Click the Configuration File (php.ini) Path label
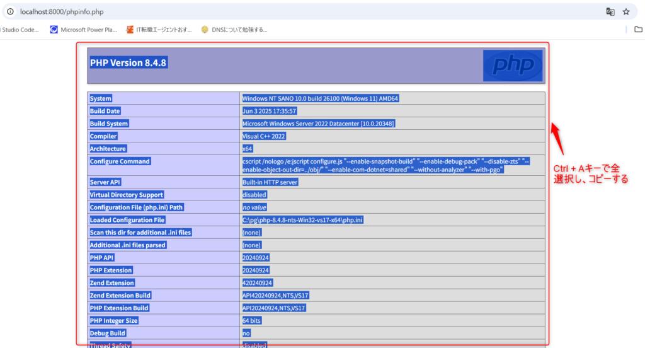 pos(136,207)
